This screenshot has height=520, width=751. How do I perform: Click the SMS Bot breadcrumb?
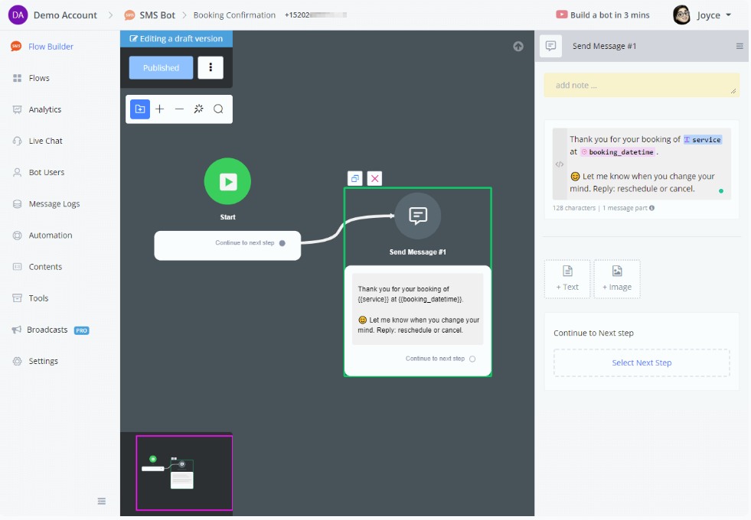click(x=157, y=15)
